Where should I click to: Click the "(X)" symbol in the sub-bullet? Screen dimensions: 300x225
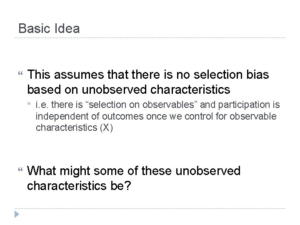[x=106, y=127]
